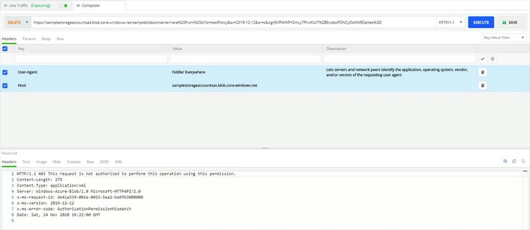Click the 'samplestorageaccountsas.blob.core.windows.net' Host value cell
Image resolution: width=530 pixels, height=230 pixels.
[214, 85]
